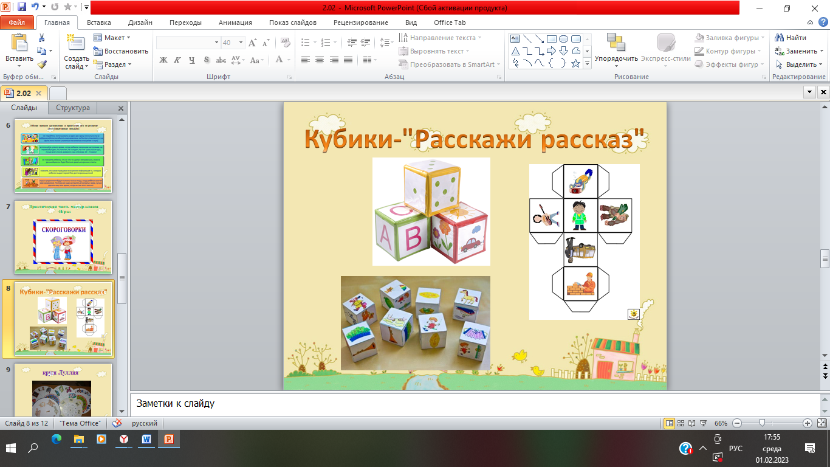Select the right block arrow shape
The width and height of the screenshot is (830, 467).
coord(551,50)
